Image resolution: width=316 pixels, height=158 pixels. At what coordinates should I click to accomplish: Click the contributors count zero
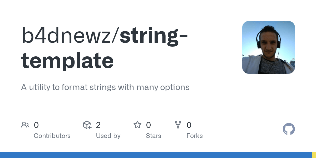pyautogui.click(x=36, y=125)
